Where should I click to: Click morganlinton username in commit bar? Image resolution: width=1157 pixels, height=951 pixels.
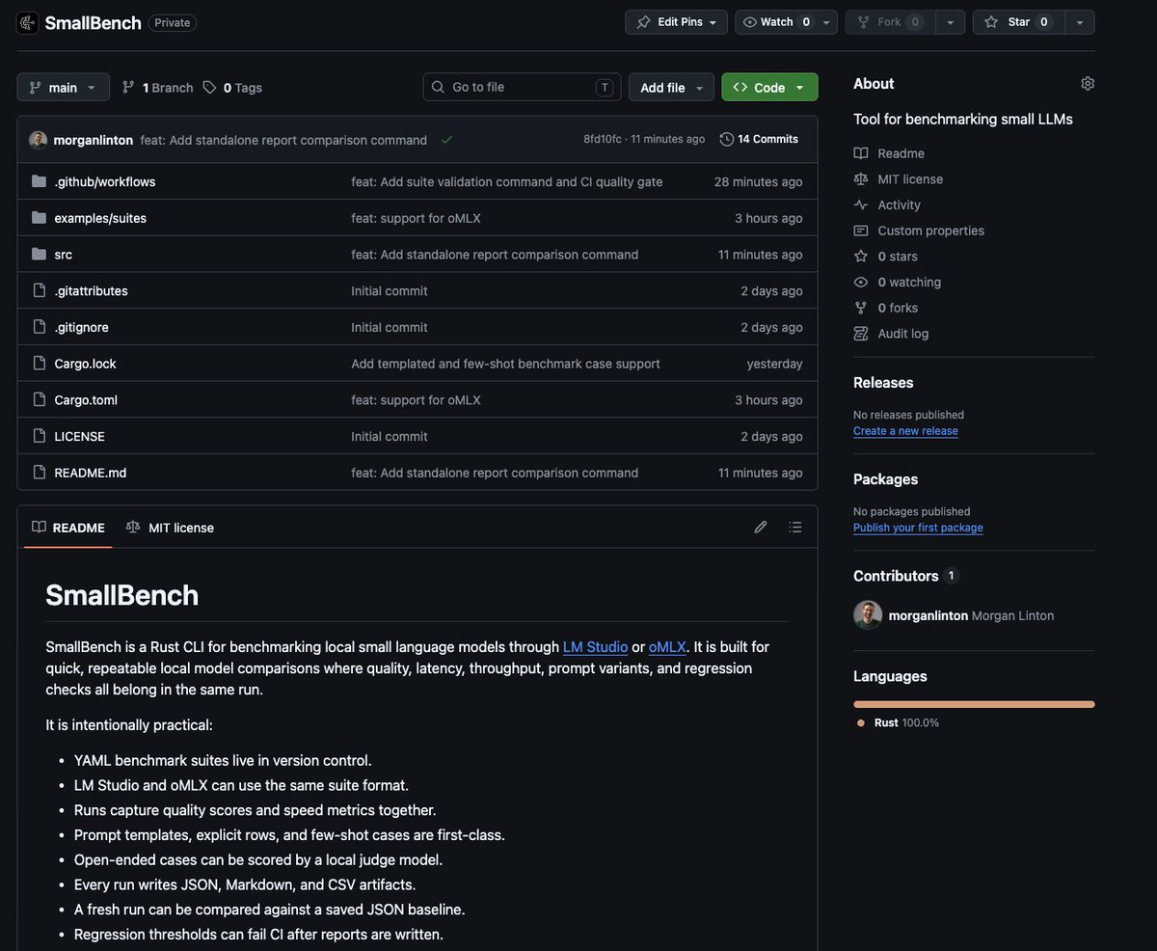(x=93, y=140)
